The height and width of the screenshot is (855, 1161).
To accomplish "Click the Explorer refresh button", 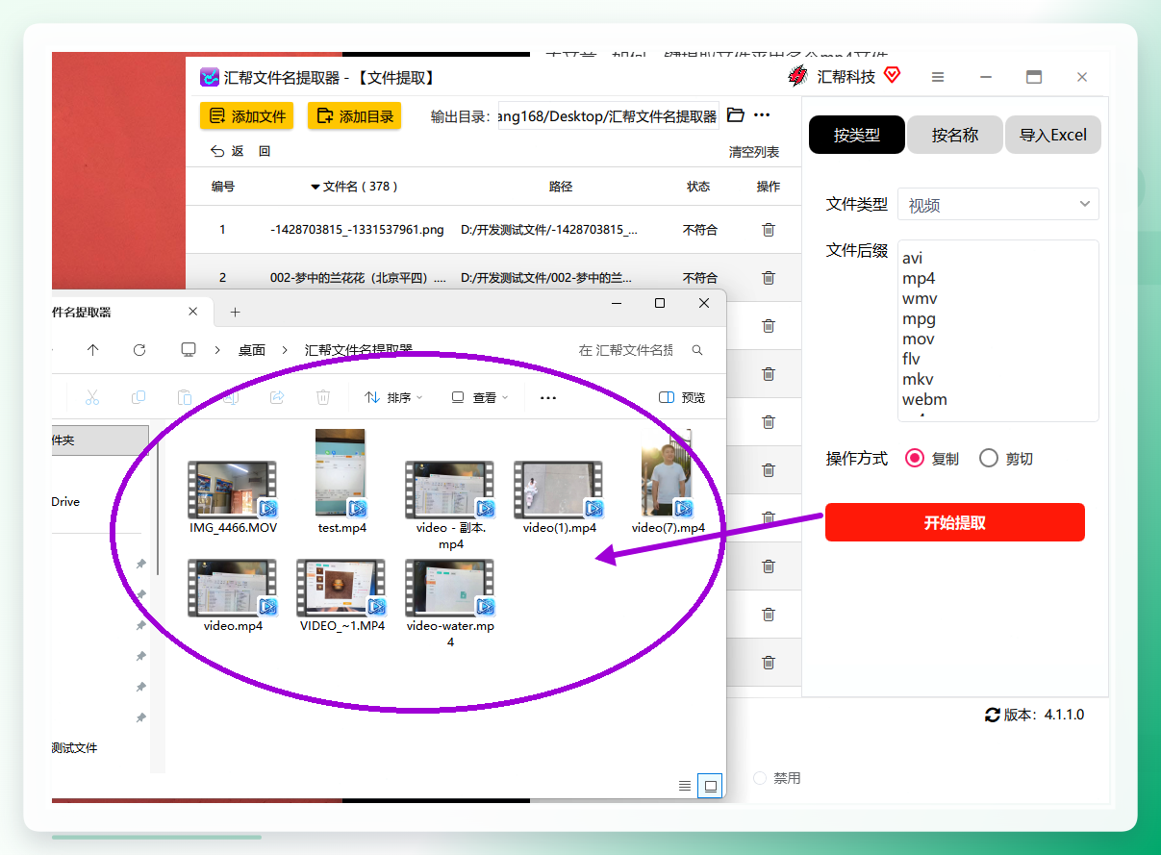I will (x=139, y=350).
